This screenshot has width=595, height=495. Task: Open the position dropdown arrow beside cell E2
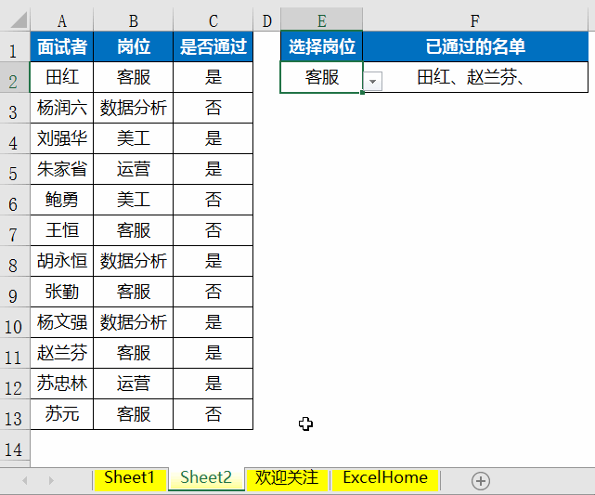pos(373,81)
